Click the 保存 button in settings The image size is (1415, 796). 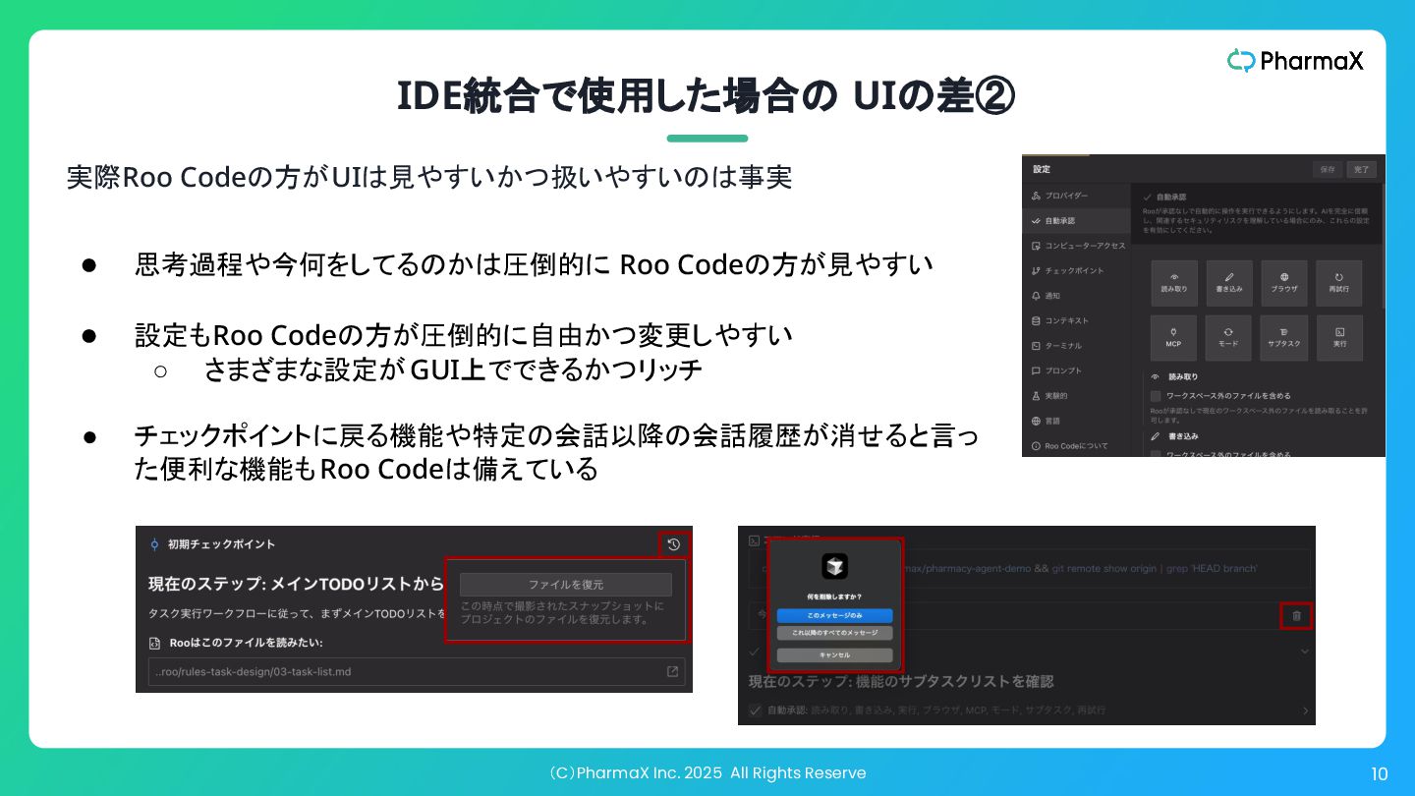click(1328, 169)
